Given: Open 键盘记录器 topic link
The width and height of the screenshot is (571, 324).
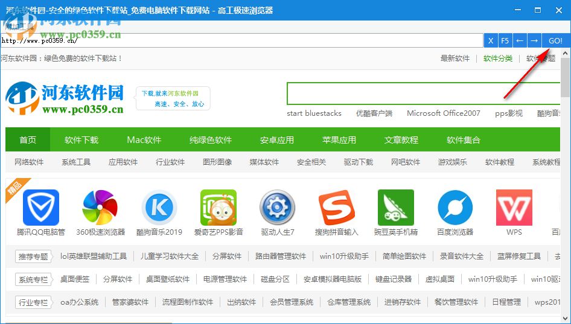Looking at the screenshot, I should point(394,279).
